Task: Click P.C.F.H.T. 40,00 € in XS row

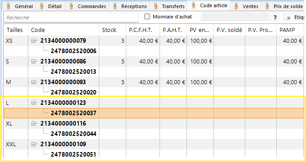Action: pyautogui.click(x=149, y=41)
